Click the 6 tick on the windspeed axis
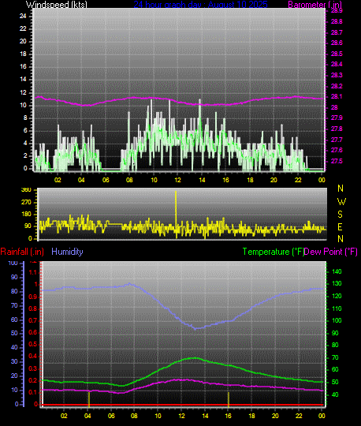 pos(25,130)
